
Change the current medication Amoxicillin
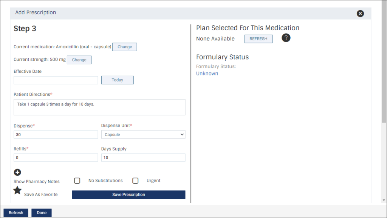(x=125, y=47)
